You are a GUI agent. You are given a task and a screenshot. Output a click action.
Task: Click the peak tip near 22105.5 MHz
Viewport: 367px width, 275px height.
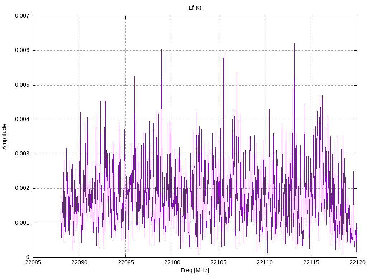(x=224, y=53)
